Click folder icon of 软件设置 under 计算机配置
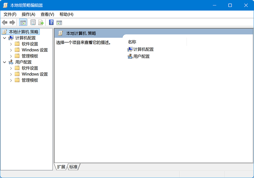Screen dimensions: 254x178 tap(17, 44)
